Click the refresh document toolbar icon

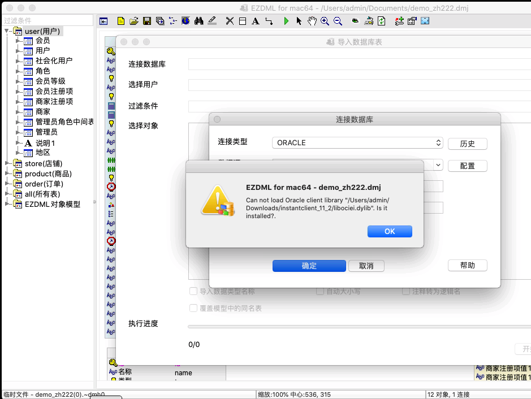coord(382,21)
